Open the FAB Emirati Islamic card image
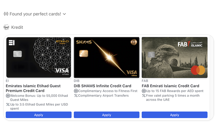 174,57
